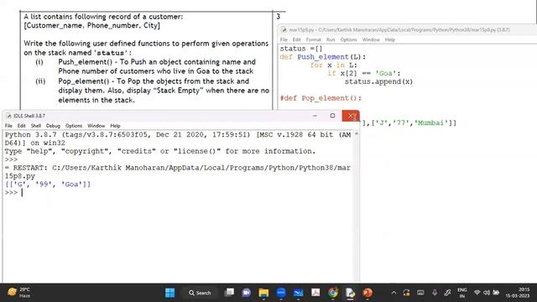Click the shell prompt input line
The height and width of the screenshot is (302, 537).
(178, 193)
